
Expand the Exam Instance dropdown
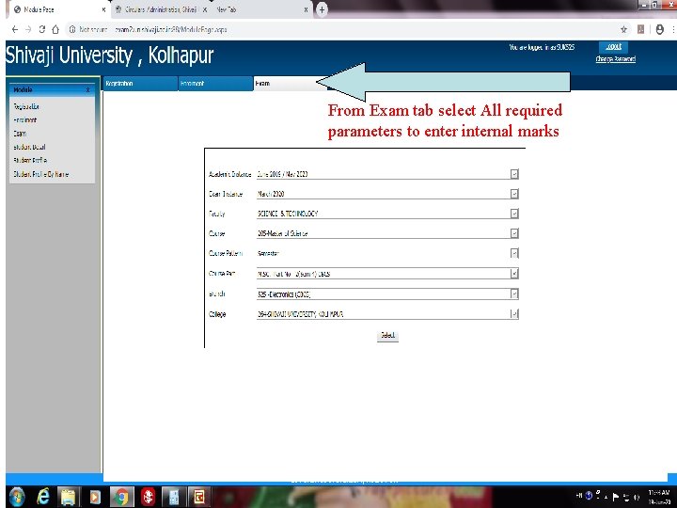click(514, 194)
